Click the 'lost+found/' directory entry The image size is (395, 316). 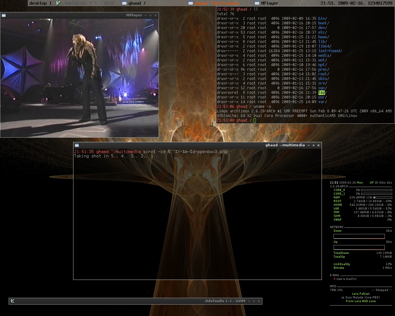(330, 51)
